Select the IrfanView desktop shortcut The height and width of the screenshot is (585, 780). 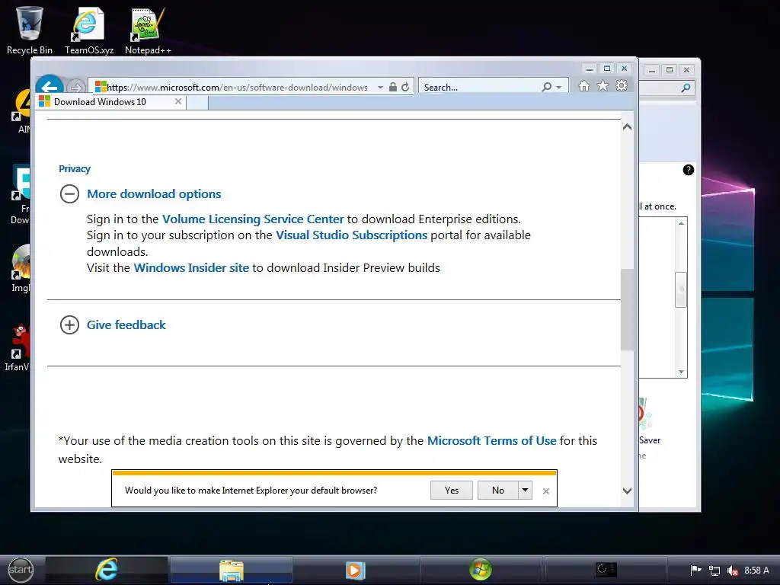pos(18,348)
